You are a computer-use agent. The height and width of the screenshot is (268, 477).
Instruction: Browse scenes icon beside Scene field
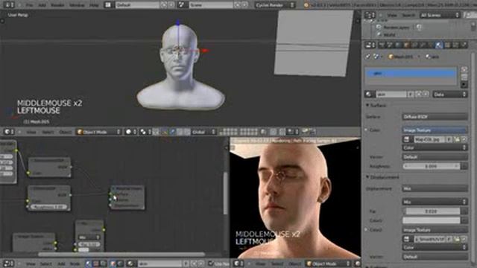[x=182, y=5]
